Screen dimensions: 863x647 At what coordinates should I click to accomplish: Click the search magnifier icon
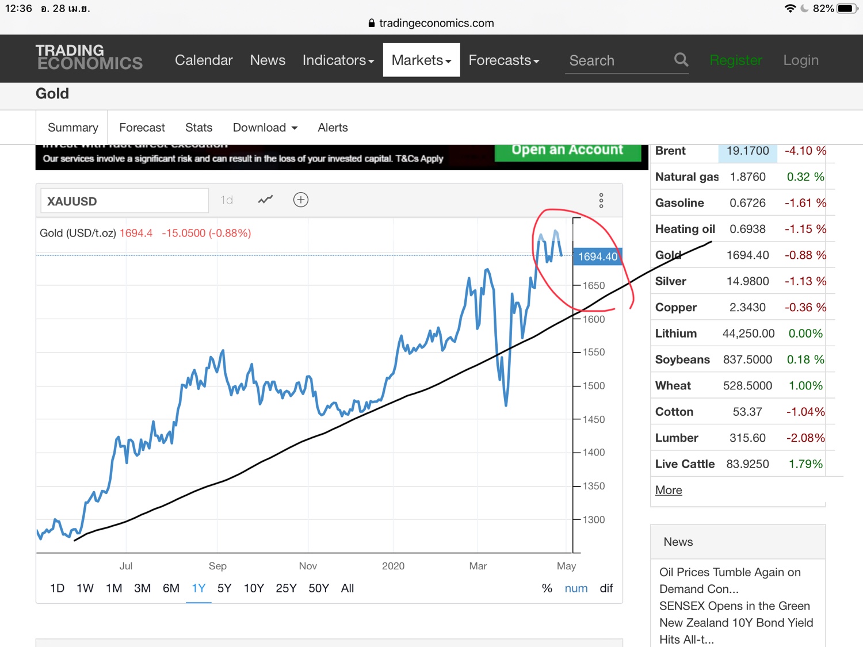tap(681, 60)
